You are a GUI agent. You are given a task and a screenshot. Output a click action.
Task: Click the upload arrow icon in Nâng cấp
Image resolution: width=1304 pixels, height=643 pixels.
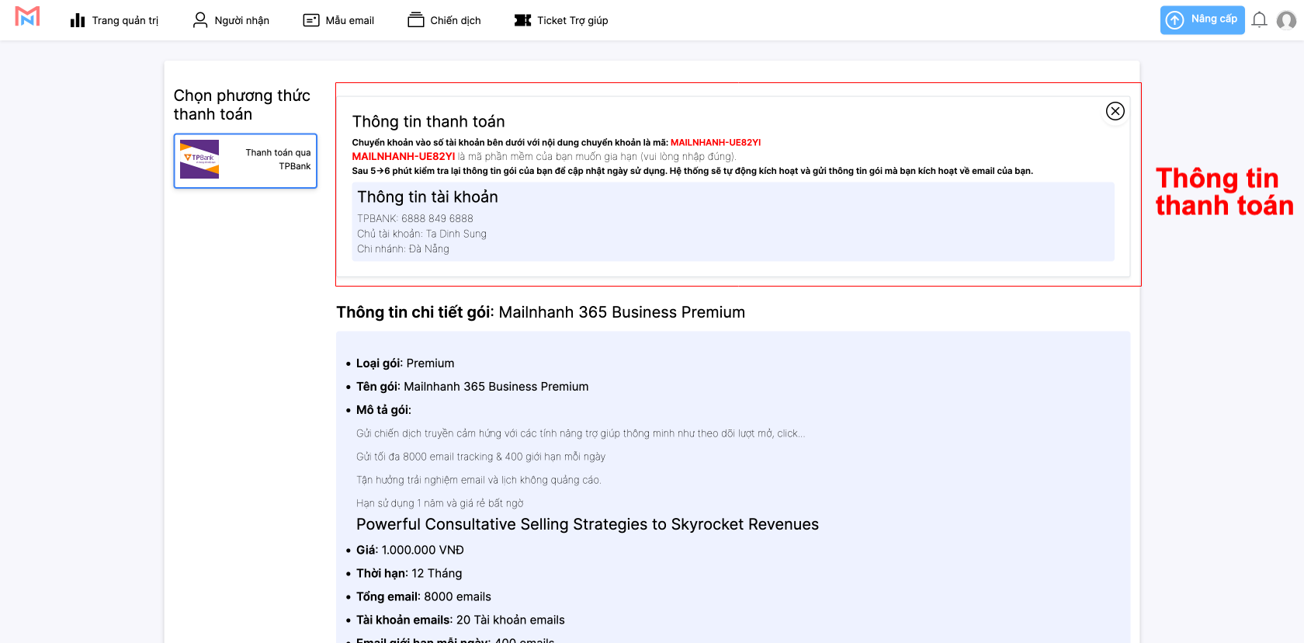[1175, 20]
